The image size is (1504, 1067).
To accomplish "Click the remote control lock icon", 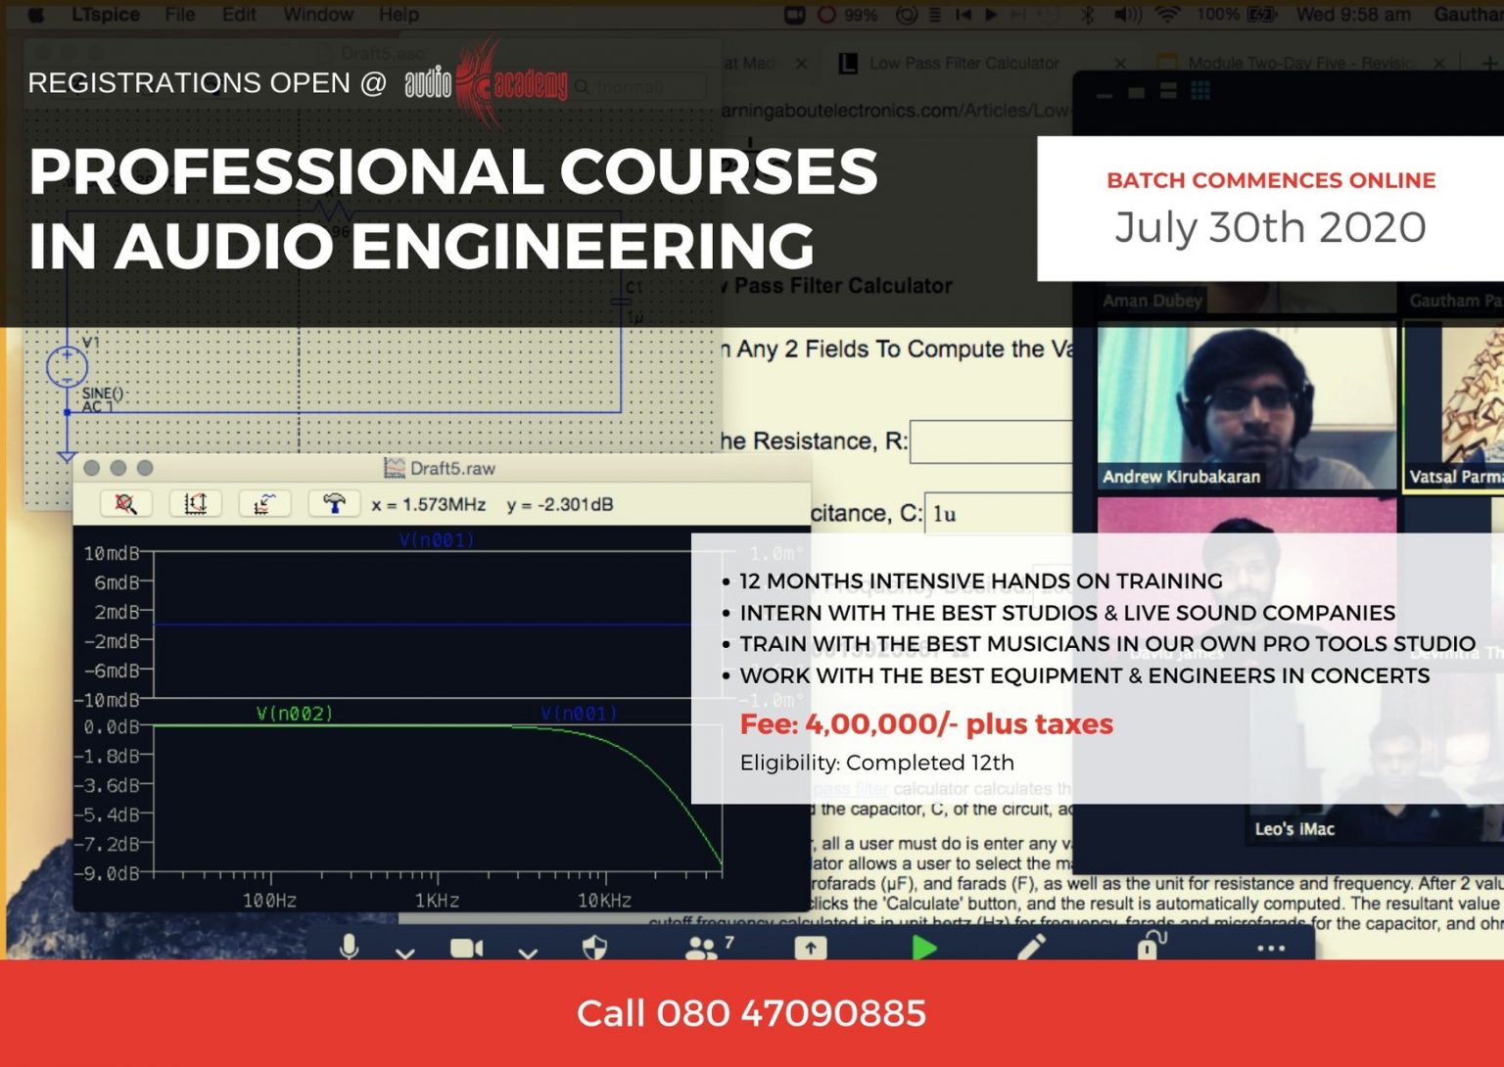I will [x=1151, y=945].
